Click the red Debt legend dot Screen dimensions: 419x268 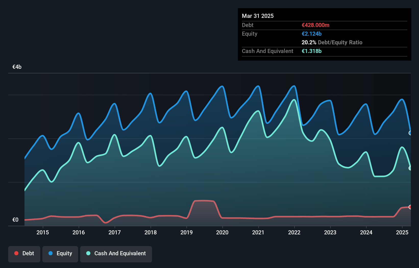pos(16,253)
